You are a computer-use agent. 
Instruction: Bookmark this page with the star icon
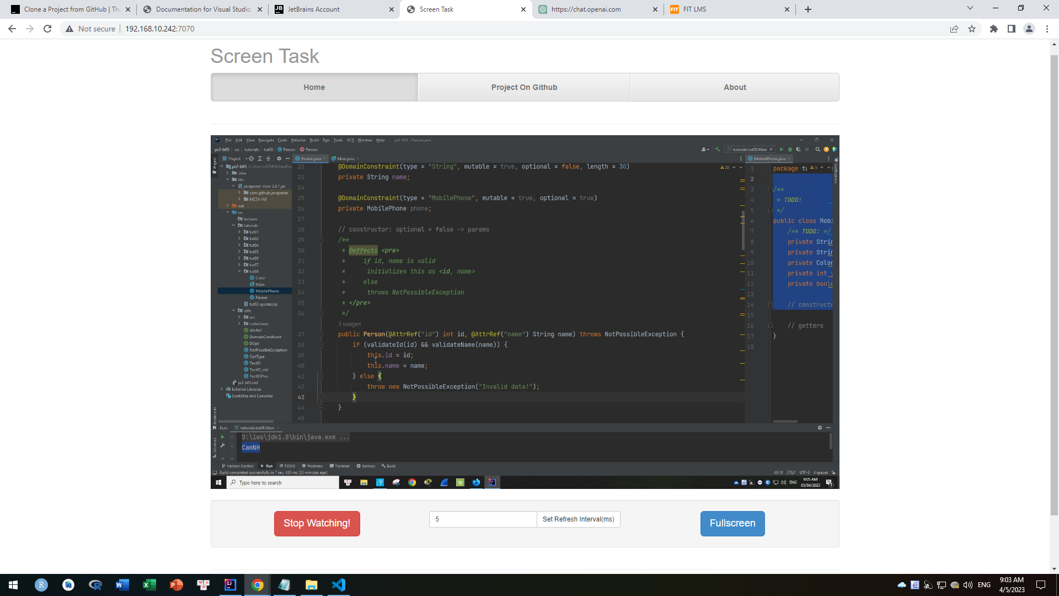pyautogui.click(x=972, y=29)
